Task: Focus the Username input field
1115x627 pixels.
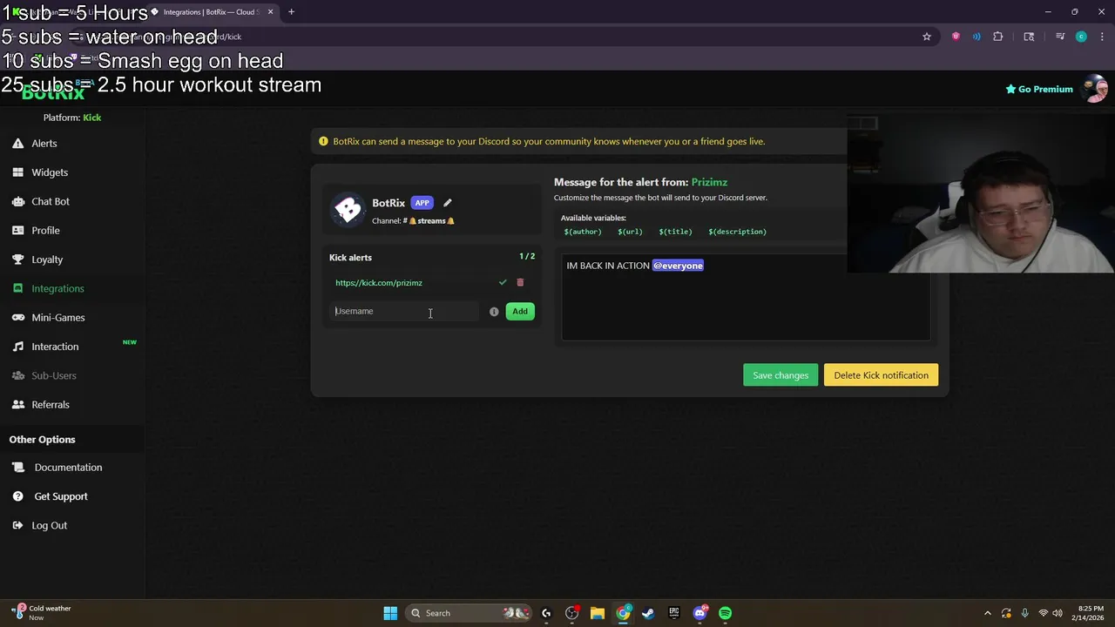Action: [x=405, y=311]
